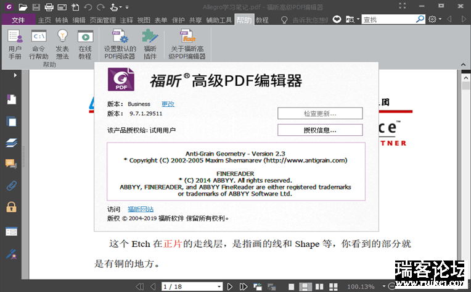The width and height of the screenshot is (471, 292).
Task: Open 命令行帮助 command line help
Action: 39,44
